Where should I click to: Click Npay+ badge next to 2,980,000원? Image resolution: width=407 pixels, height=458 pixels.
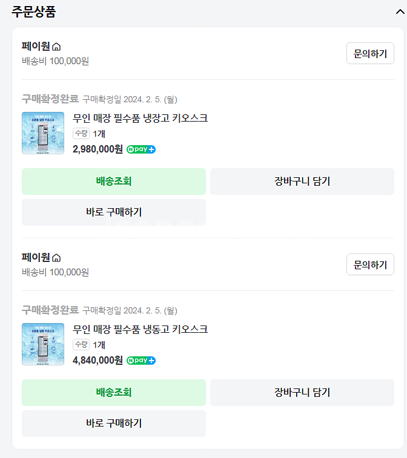(141, 149)
